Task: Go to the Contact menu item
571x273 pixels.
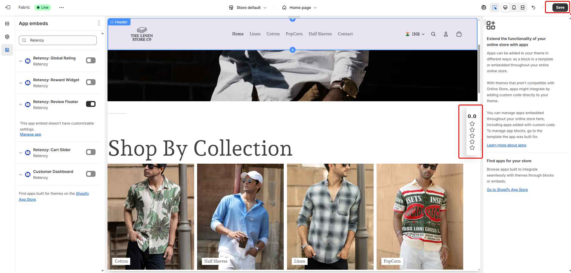Action: (345, 34)
